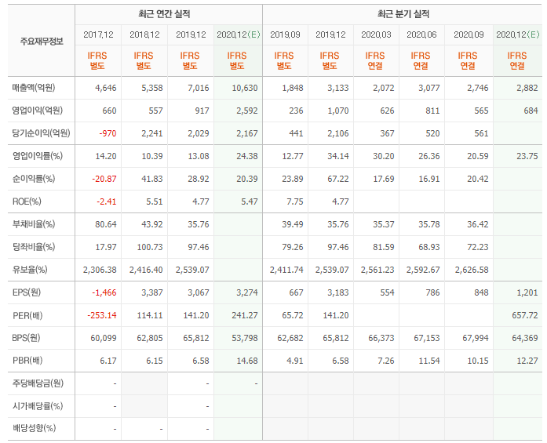Select the 53,798 estimated BPS value
This screenshot has width=547, height=443.
click(x=245, y=338)
